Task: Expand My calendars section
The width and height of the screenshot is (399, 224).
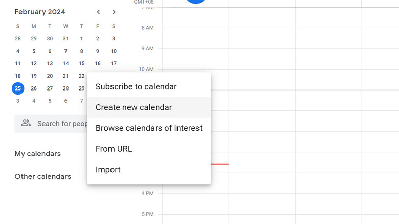Action: click(x=38, y=154)
